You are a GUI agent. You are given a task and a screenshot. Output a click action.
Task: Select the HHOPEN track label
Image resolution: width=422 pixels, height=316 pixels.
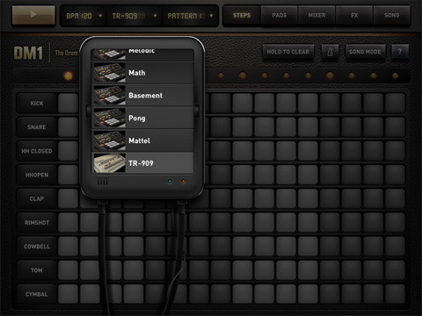37,175
